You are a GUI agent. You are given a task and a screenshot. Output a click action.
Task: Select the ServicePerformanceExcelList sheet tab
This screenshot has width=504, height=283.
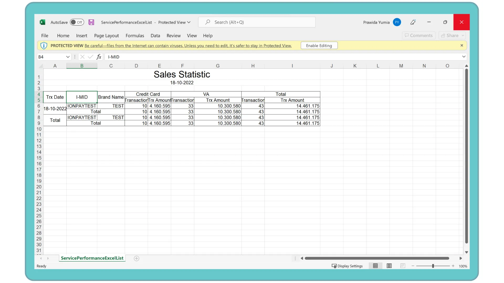click(92, 258)
